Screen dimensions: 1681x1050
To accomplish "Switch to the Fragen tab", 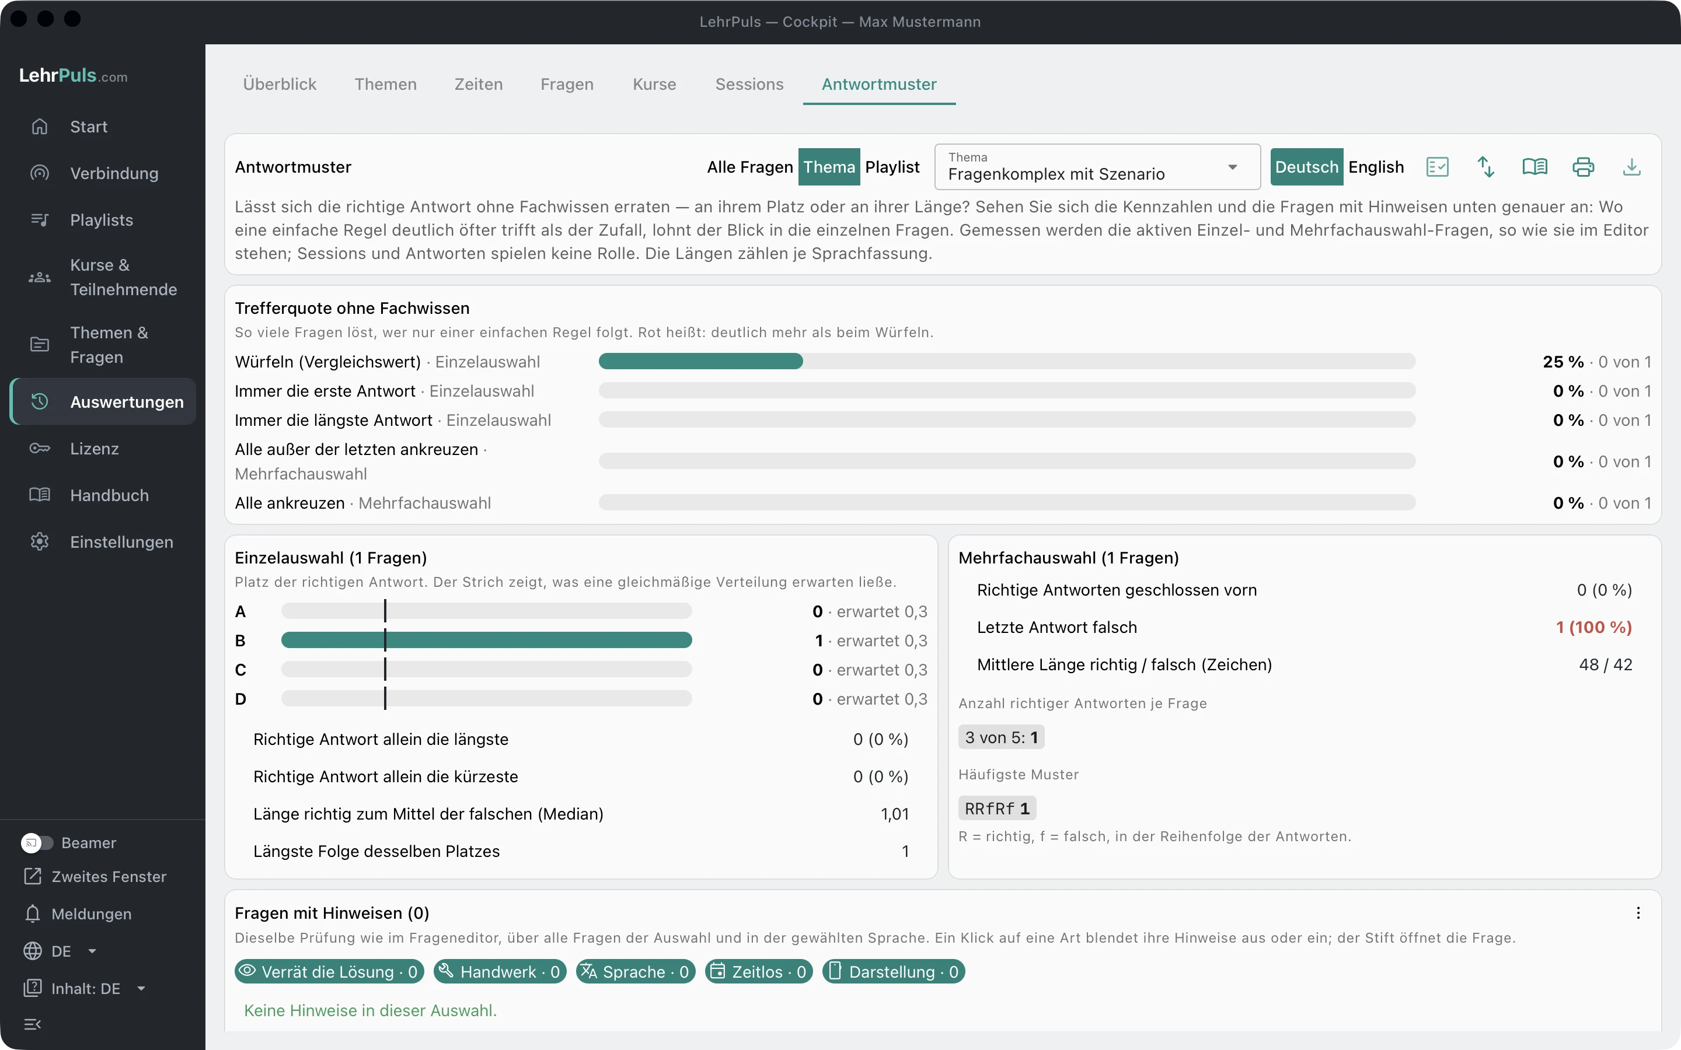I will [567, 84].
